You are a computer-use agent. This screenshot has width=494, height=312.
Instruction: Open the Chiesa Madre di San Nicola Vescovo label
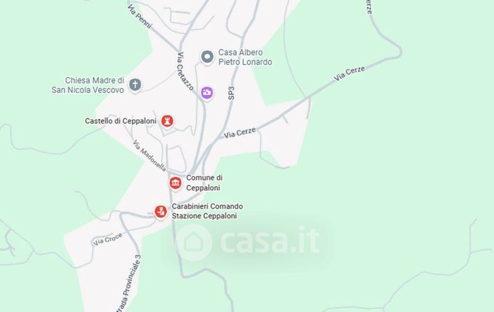[x=88, y=85]
